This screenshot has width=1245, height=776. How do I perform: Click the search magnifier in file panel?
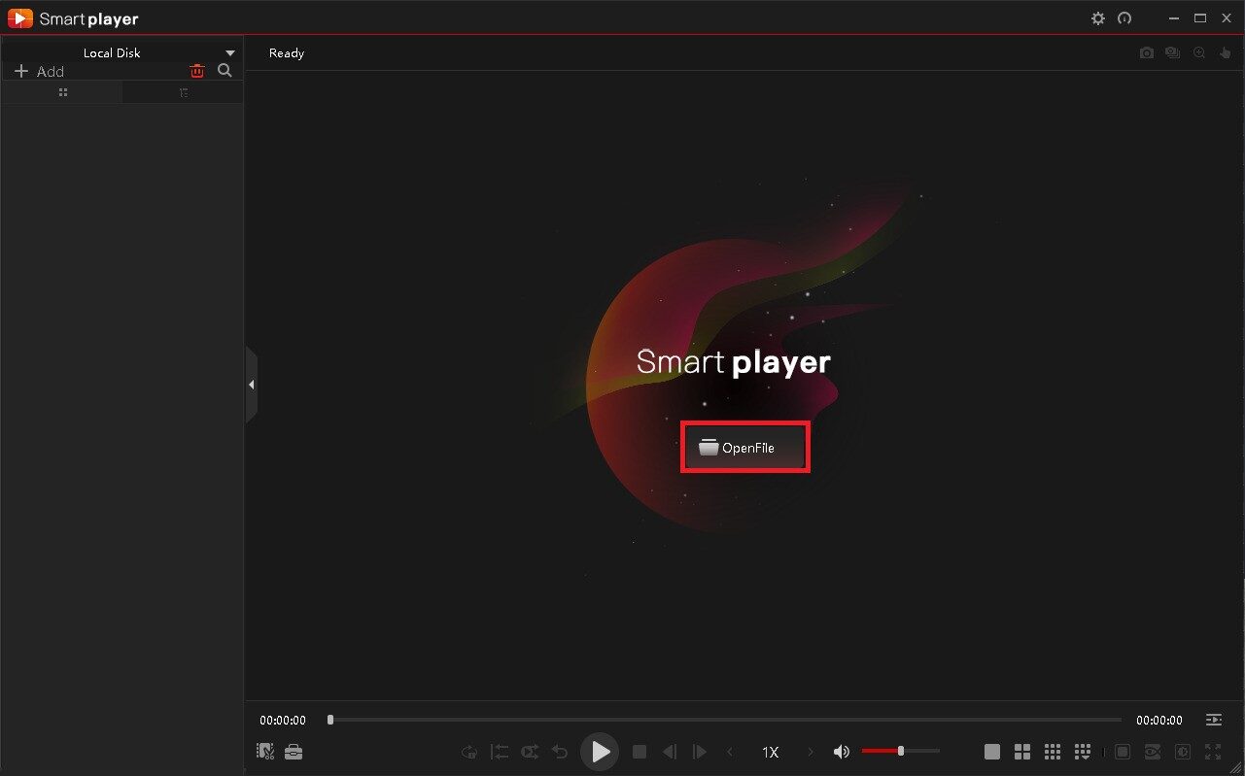(225, 71)
